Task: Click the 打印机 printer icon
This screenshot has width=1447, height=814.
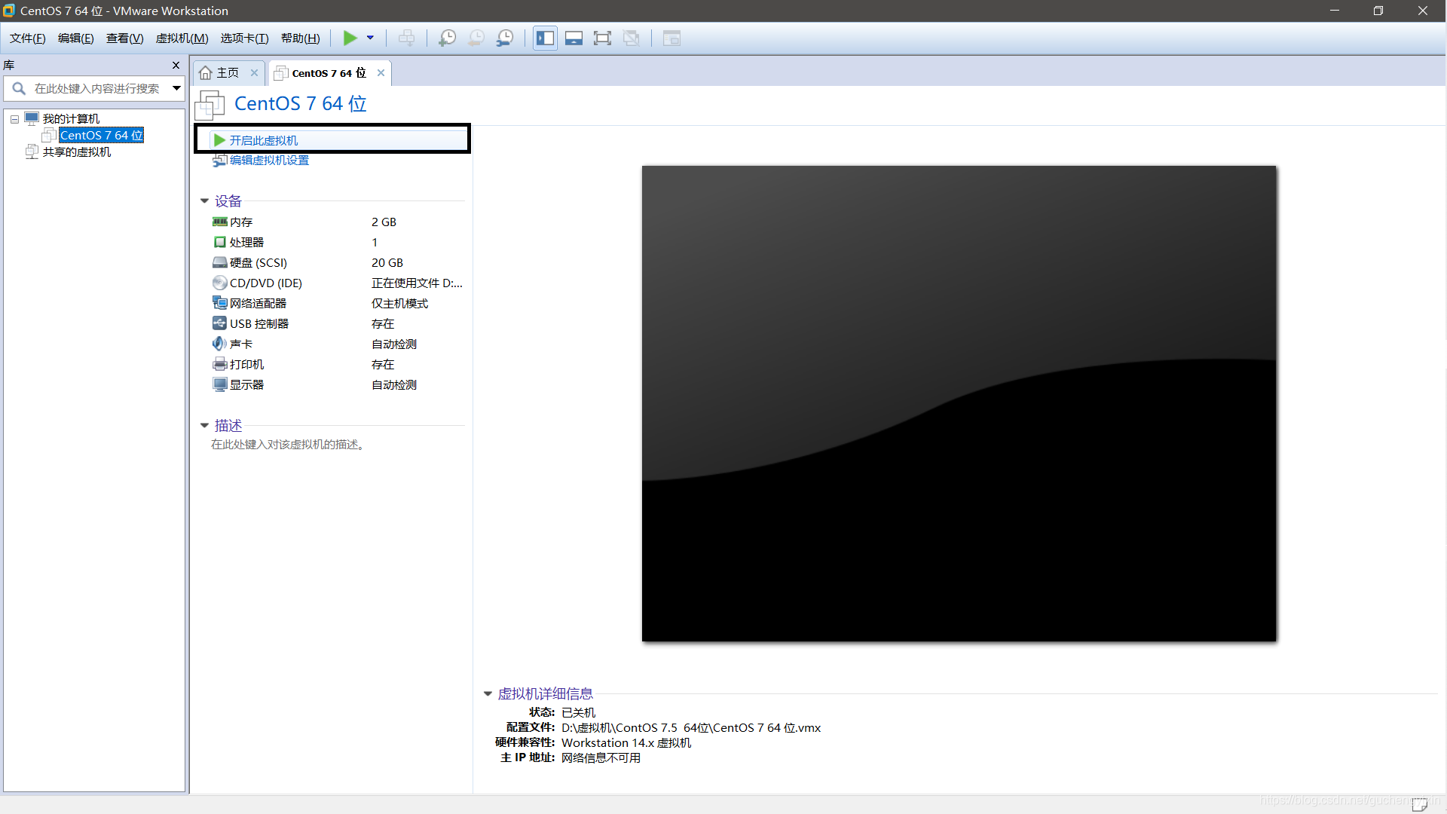Action: pyautogui.click(x=219, y=364)
